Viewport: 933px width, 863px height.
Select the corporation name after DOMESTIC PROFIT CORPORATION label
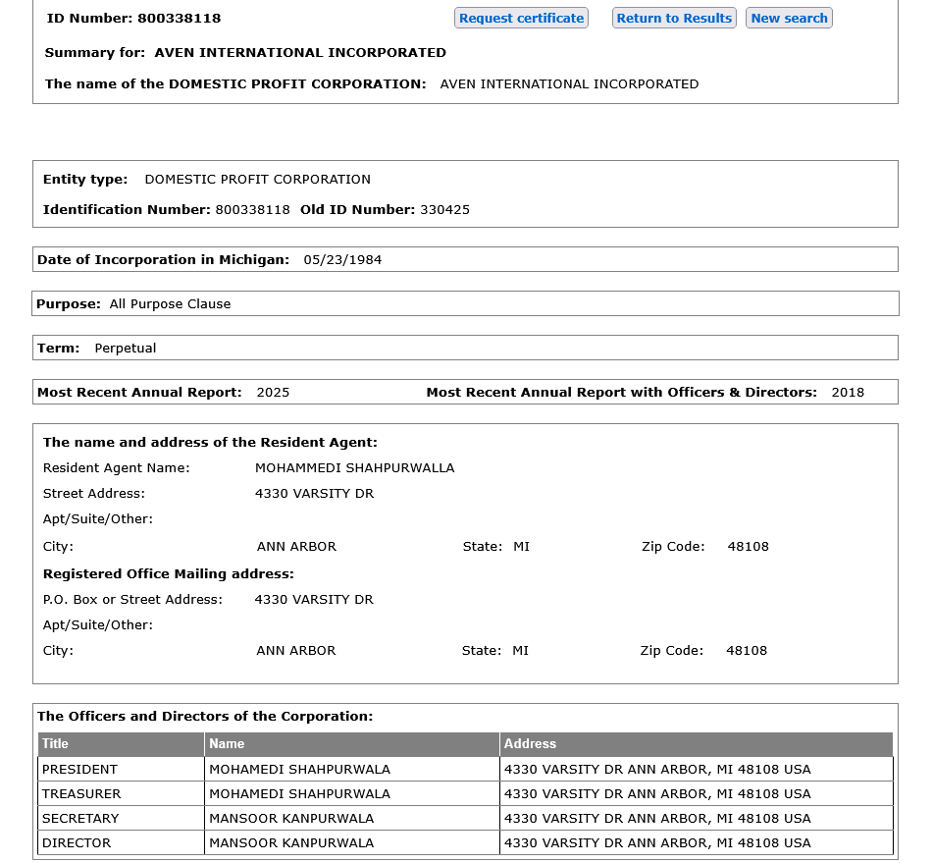pos(569,84)
